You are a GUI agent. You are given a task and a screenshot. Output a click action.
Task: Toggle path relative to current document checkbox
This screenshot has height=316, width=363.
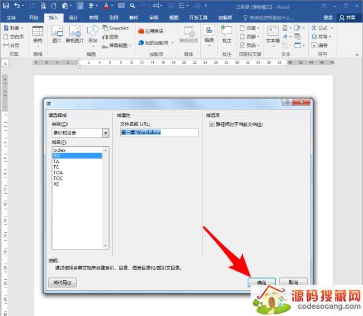coord(212,124)
